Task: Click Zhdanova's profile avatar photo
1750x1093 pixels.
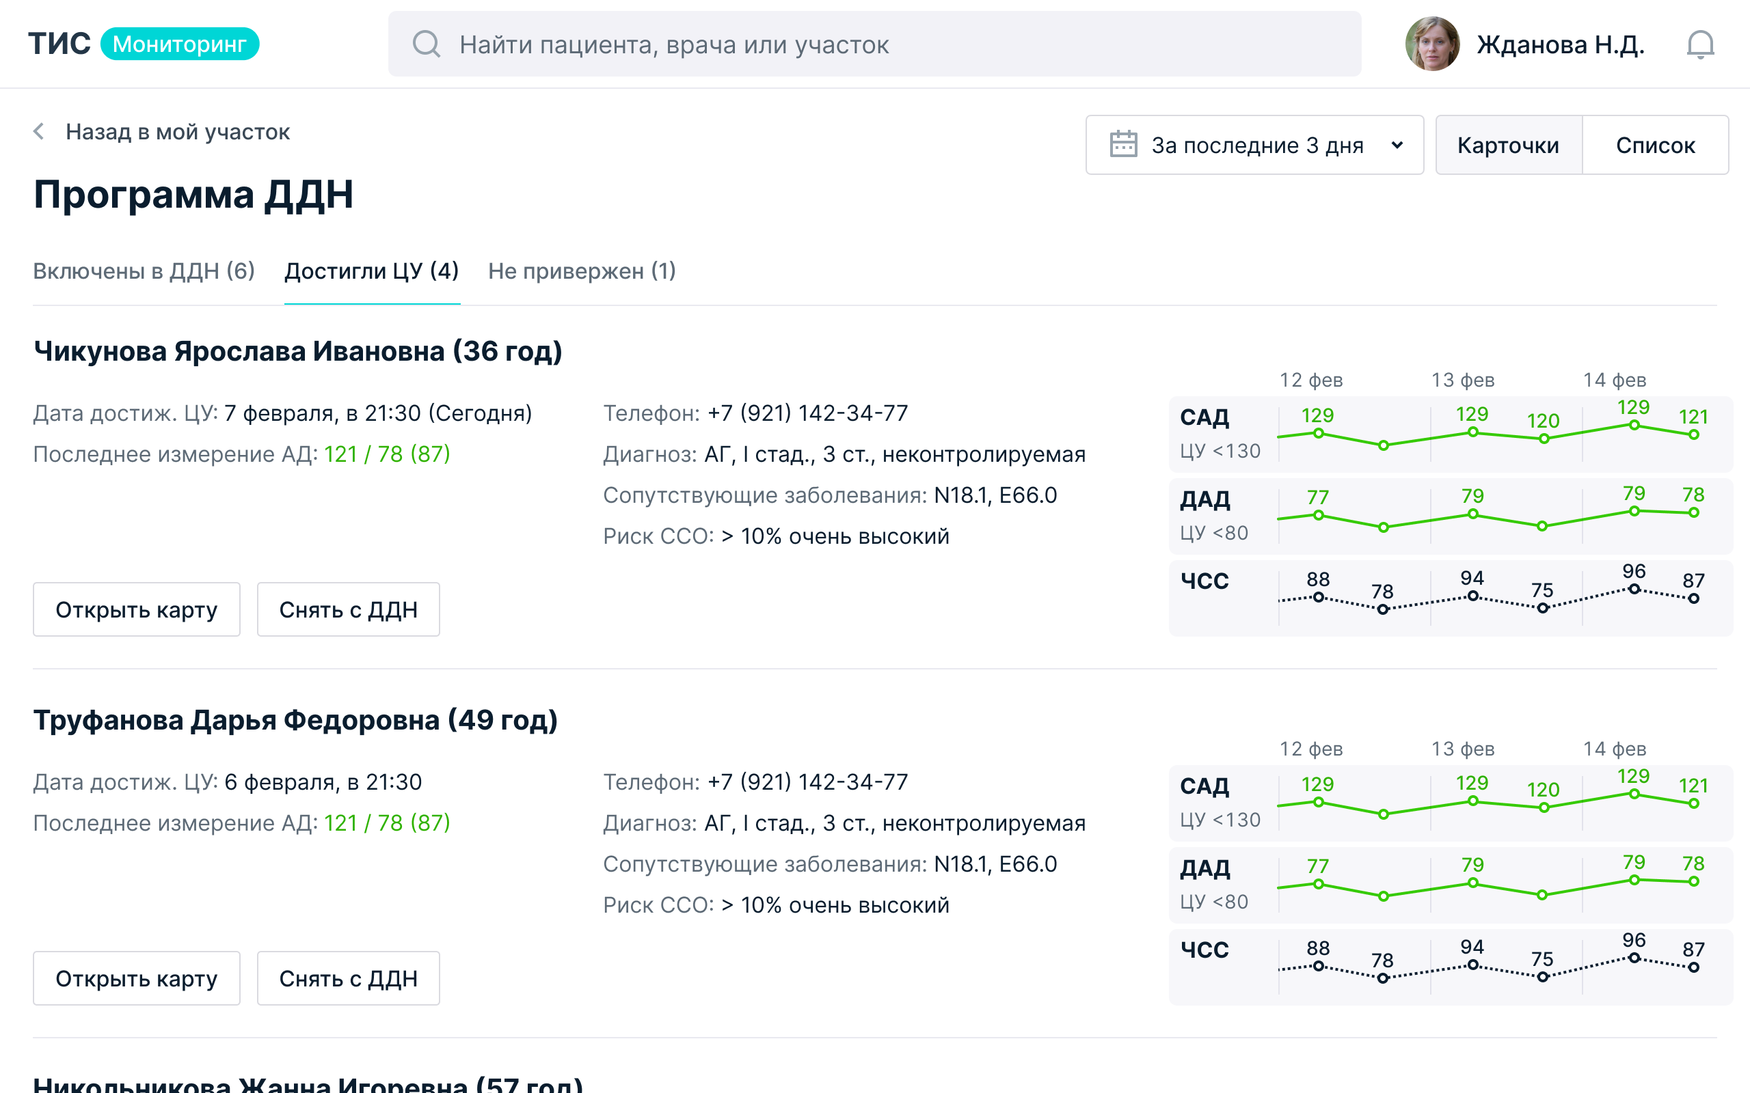Action: pyautogui.click(x=1432, y=44)
